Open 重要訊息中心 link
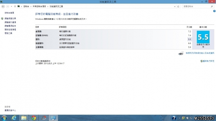216x121 pixels. tap(10, 110)
